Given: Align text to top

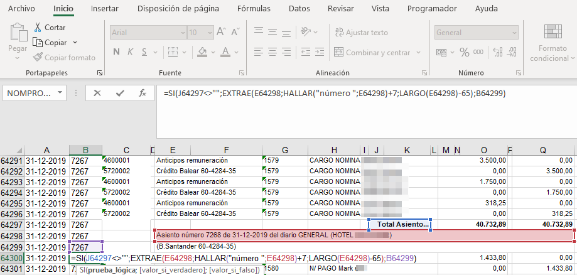Looking at the screenshot, I should [x=259, y=31].
